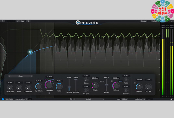Click the 15.00ms Attack value field

click(x=95, y=78)
